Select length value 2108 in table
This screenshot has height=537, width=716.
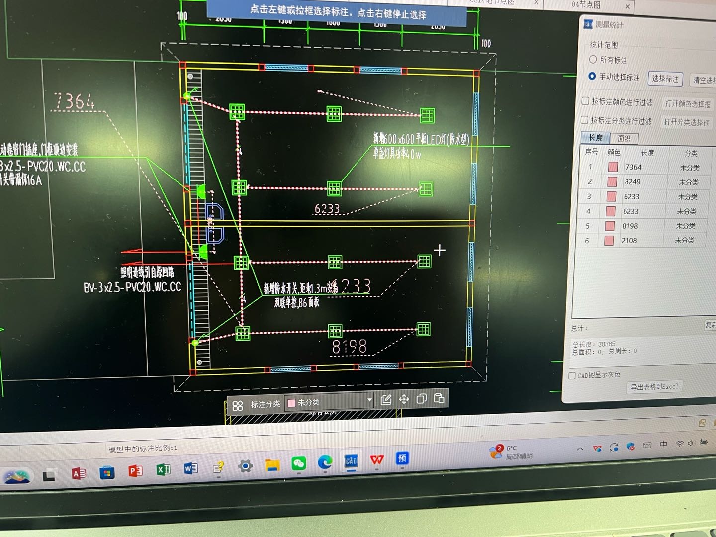tap(629, 240)
